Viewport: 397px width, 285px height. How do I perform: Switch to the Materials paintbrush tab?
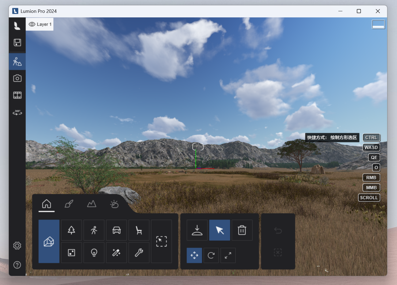[69, 204]
